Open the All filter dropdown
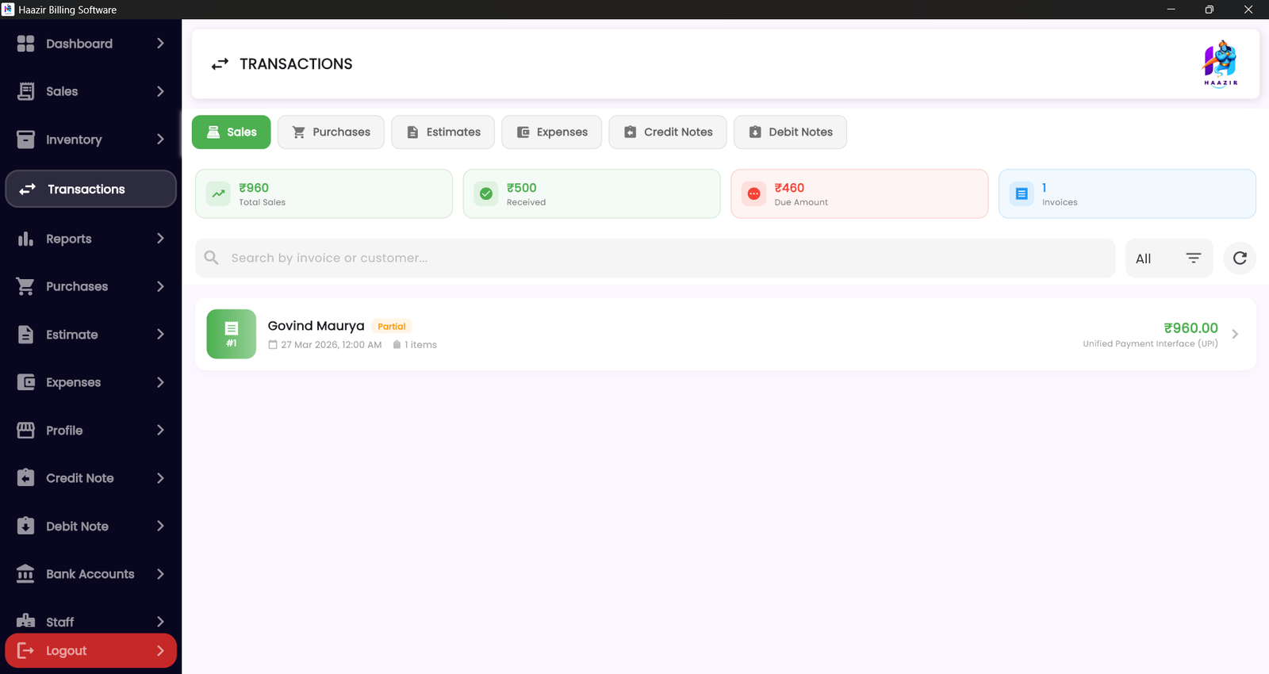This screenshot has width=1269, height=674. pyautogui.click(x=1168, y=258)
